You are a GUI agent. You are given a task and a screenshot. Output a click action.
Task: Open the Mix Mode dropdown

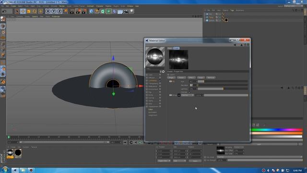(260, 157)
